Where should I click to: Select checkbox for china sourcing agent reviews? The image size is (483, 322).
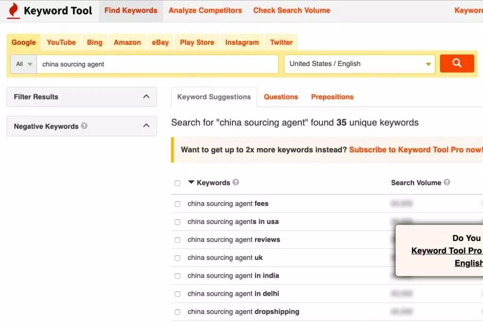[177, 240]
